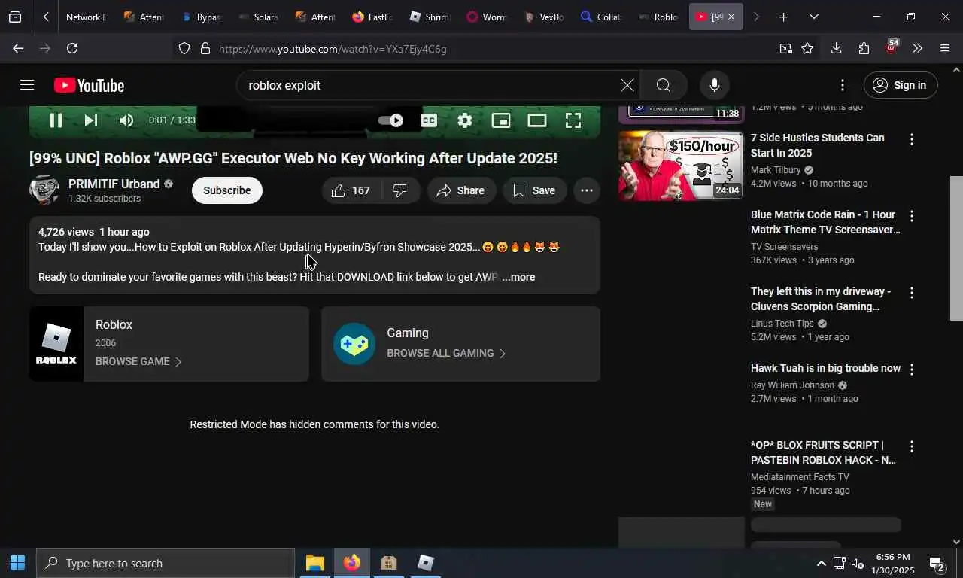Go back with browser back arrow
The height and width of the screenshot is (578, 963).
pos(17,48)
